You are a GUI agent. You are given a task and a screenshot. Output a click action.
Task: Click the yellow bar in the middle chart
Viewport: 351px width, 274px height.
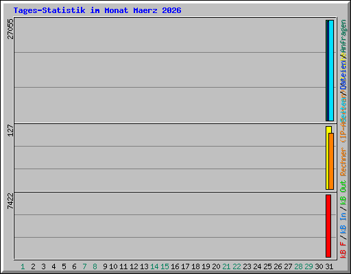coord(328,158)
